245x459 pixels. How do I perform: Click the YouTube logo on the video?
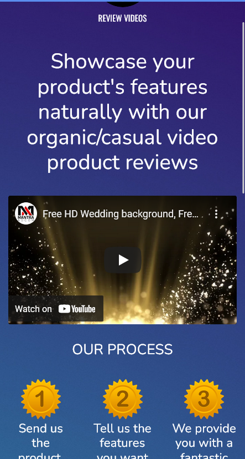coord(77,309)
